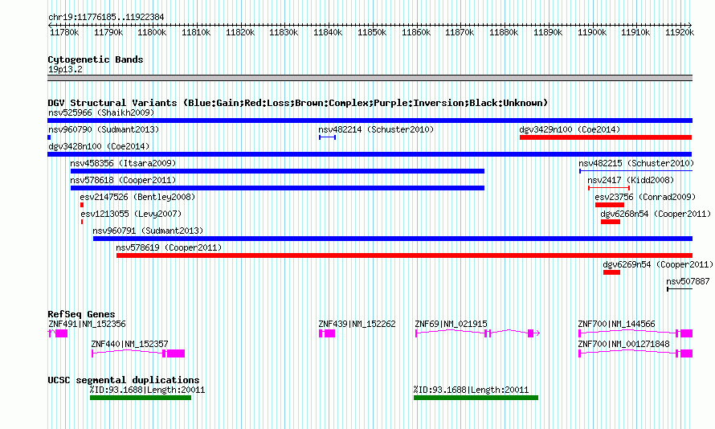
Task: Click the ZNF700|NM_001271848 gene model
Action: (635, 353)
